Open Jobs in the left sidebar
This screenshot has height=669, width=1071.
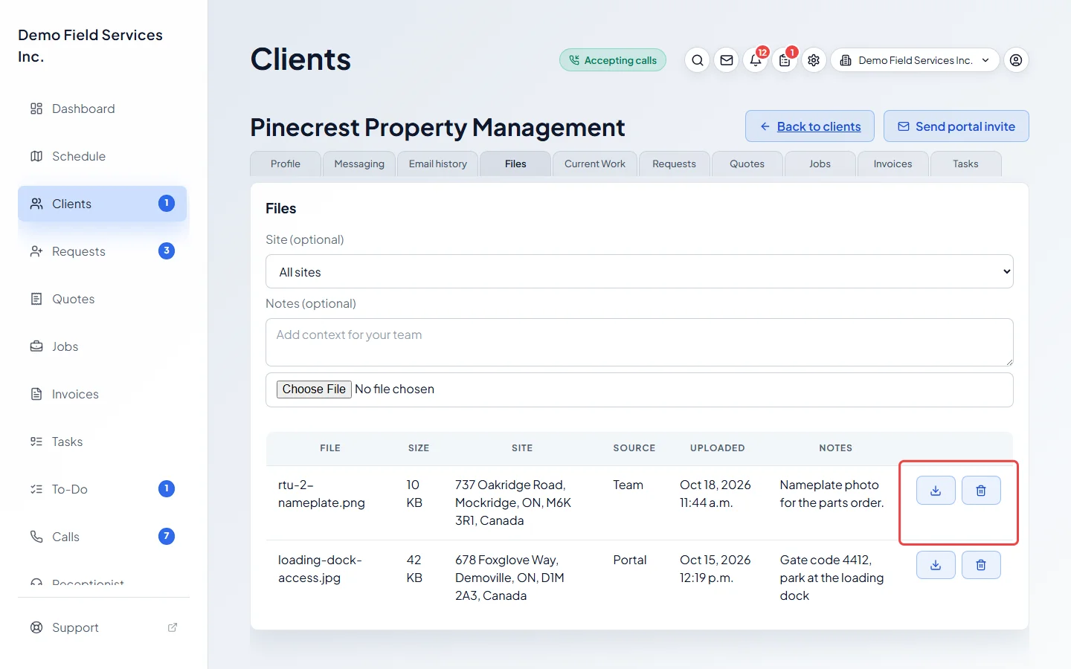click(x=103, y=346)
